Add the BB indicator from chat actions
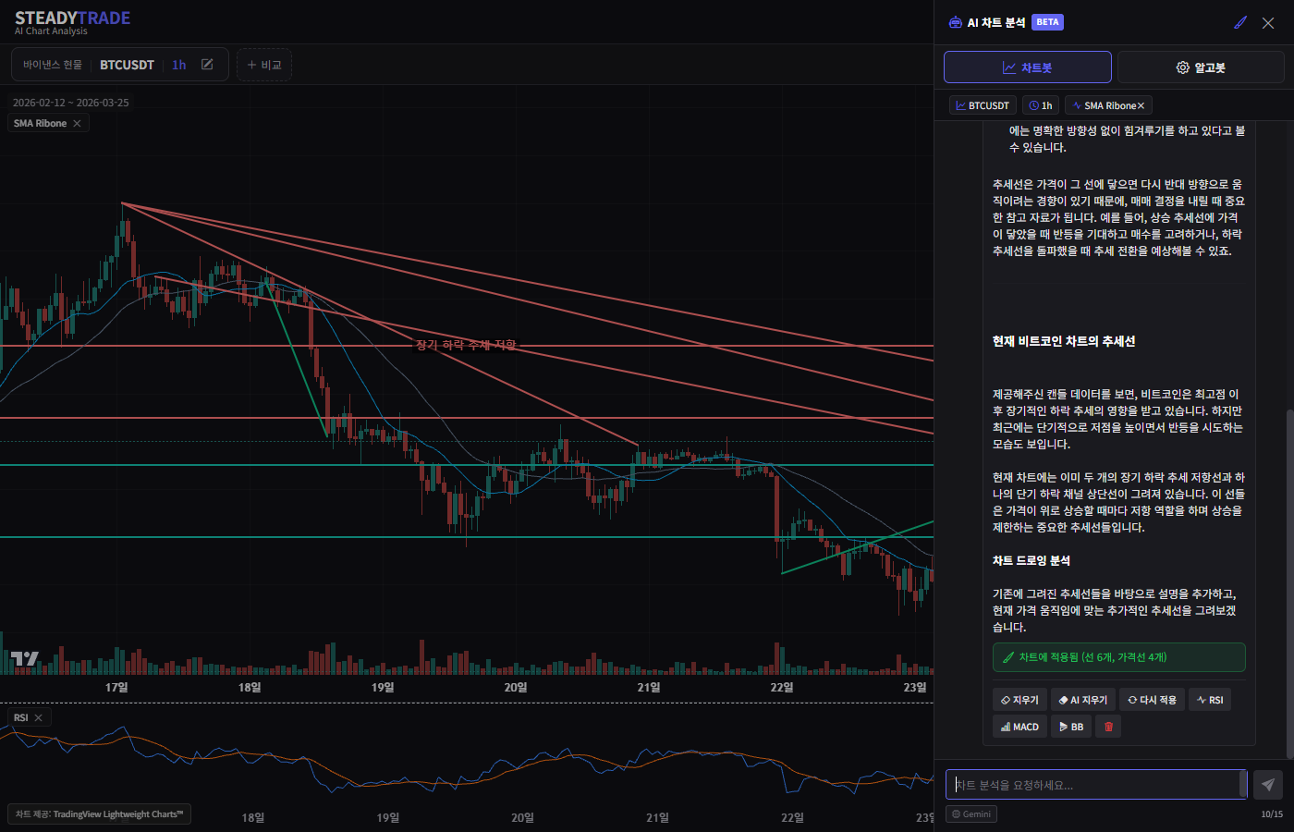The height and width of the screenshot is (832, 1294). pyautogui.click(x=1071, y=727)
